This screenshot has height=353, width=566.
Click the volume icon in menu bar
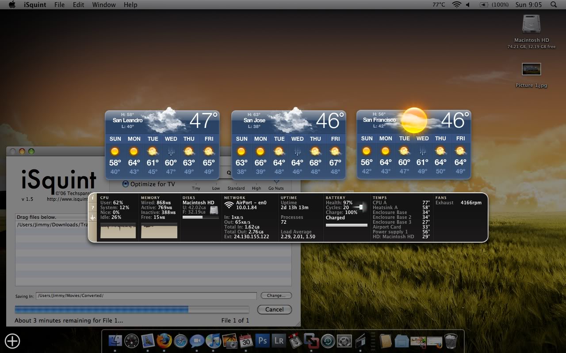pos(468,4)
